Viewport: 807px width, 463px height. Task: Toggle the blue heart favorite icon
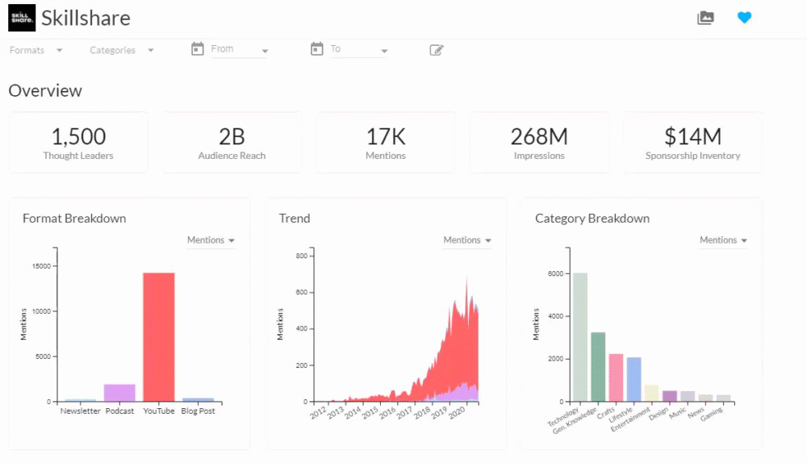[x=744, y=18]
